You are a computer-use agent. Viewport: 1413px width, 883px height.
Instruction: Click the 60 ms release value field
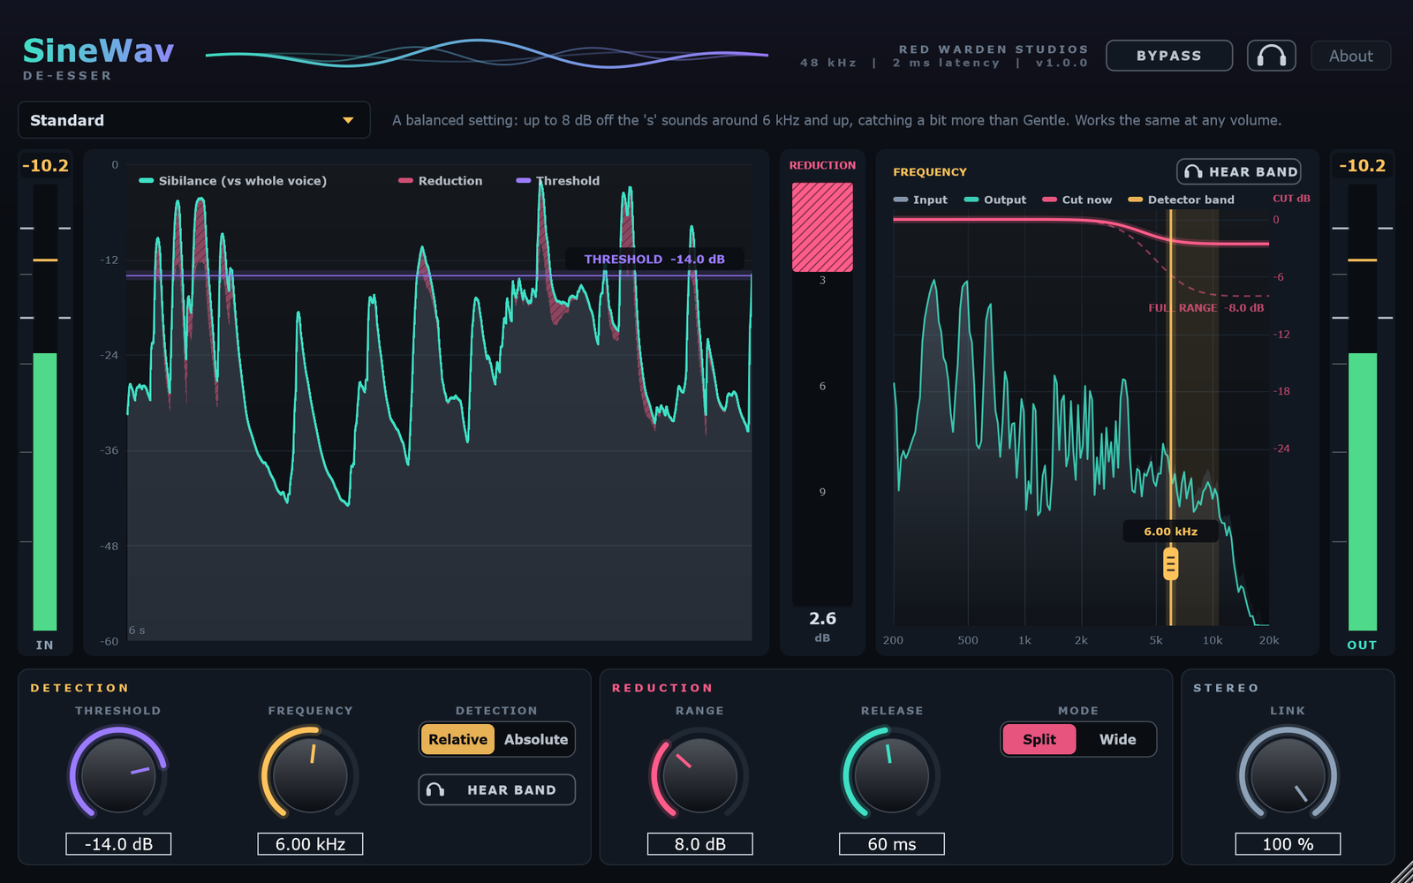892,844
